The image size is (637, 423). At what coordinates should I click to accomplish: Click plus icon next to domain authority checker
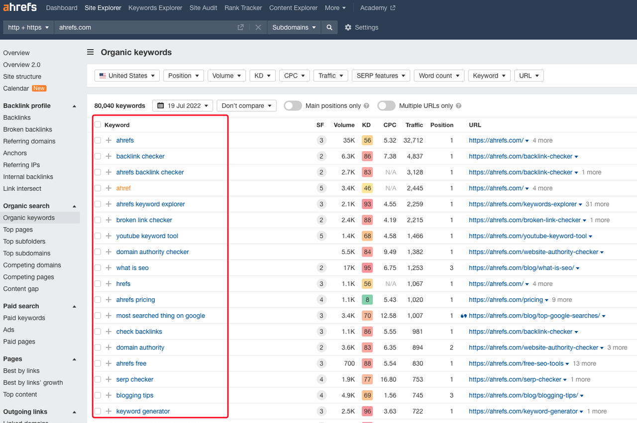point(108,252)
